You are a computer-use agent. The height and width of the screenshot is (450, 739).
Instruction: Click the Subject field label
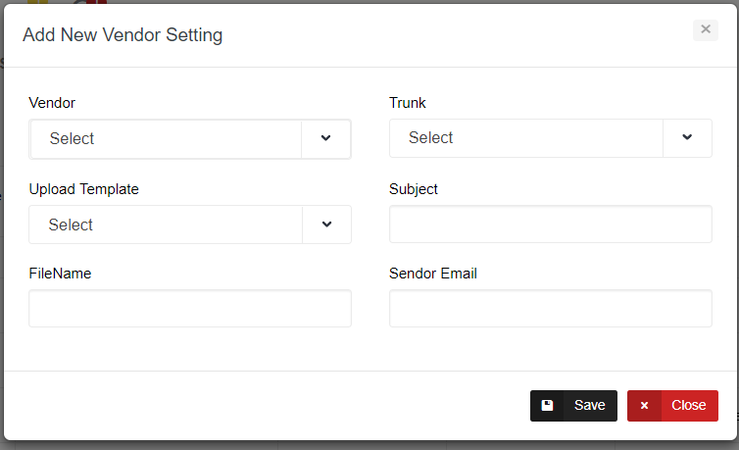[414, 189]
